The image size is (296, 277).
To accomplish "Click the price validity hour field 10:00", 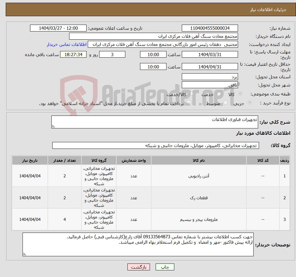I will (153, 67).
